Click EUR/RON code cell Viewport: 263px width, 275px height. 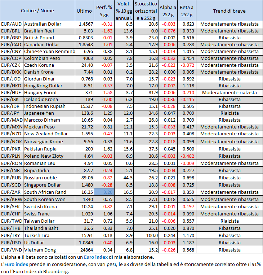point(12,163)
